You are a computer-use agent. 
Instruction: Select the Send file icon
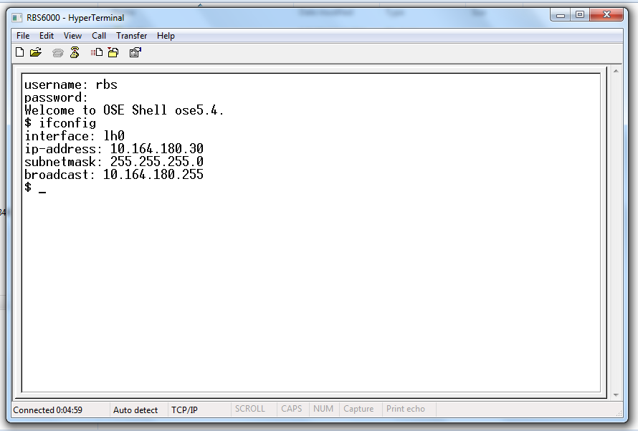click(x=97, y=52)
